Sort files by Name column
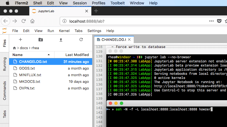The height and width of the screenshot is (127, 227). click(32, 55)
